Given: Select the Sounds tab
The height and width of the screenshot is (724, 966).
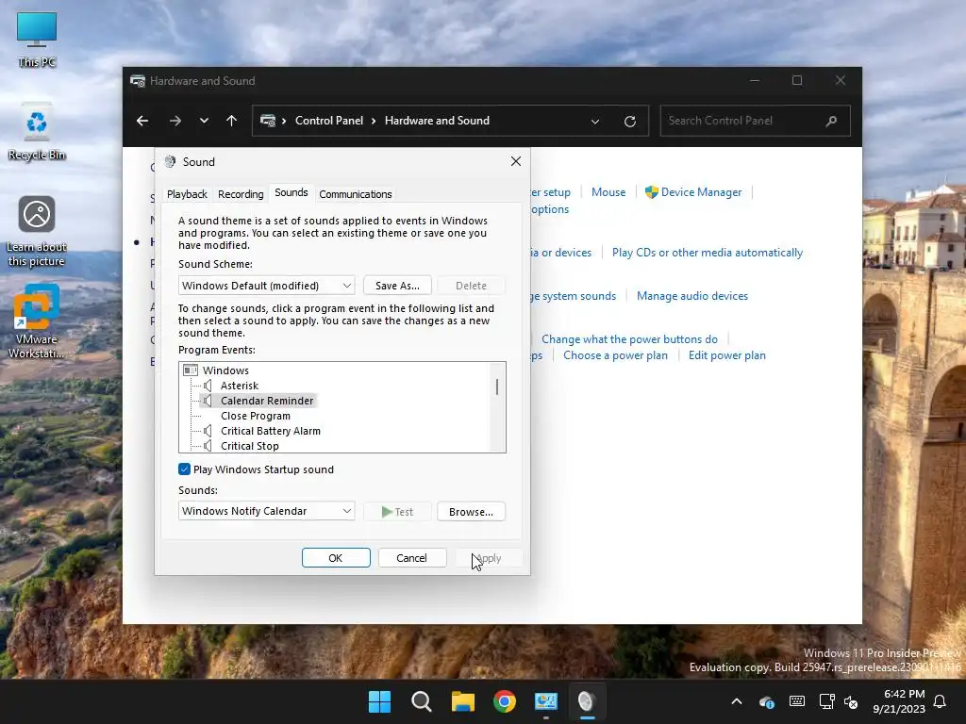Looking at the screenshot, I should pyautogui.click(x=291, y=192).
